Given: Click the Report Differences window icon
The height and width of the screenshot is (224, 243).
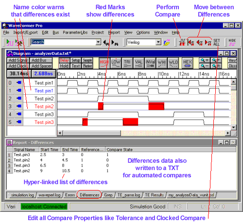Looking at the screenshot, I should 10,142.
